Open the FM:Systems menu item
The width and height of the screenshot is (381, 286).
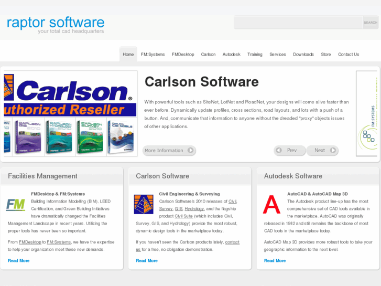[x=153, y=54]
